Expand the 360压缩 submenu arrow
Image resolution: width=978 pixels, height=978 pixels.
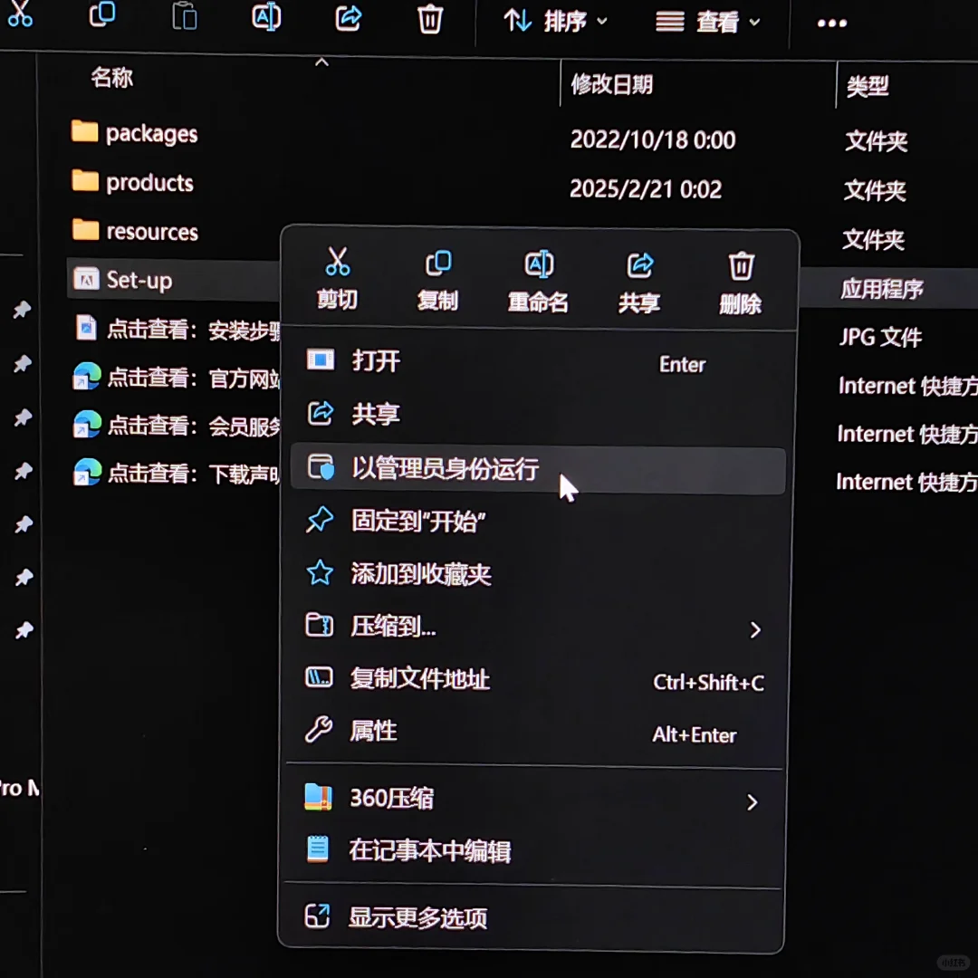[x=752, y=801]
